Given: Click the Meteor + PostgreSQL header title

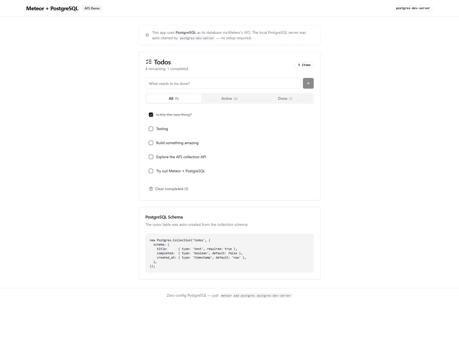Looking at the screenshot, I should coord(52,8).
